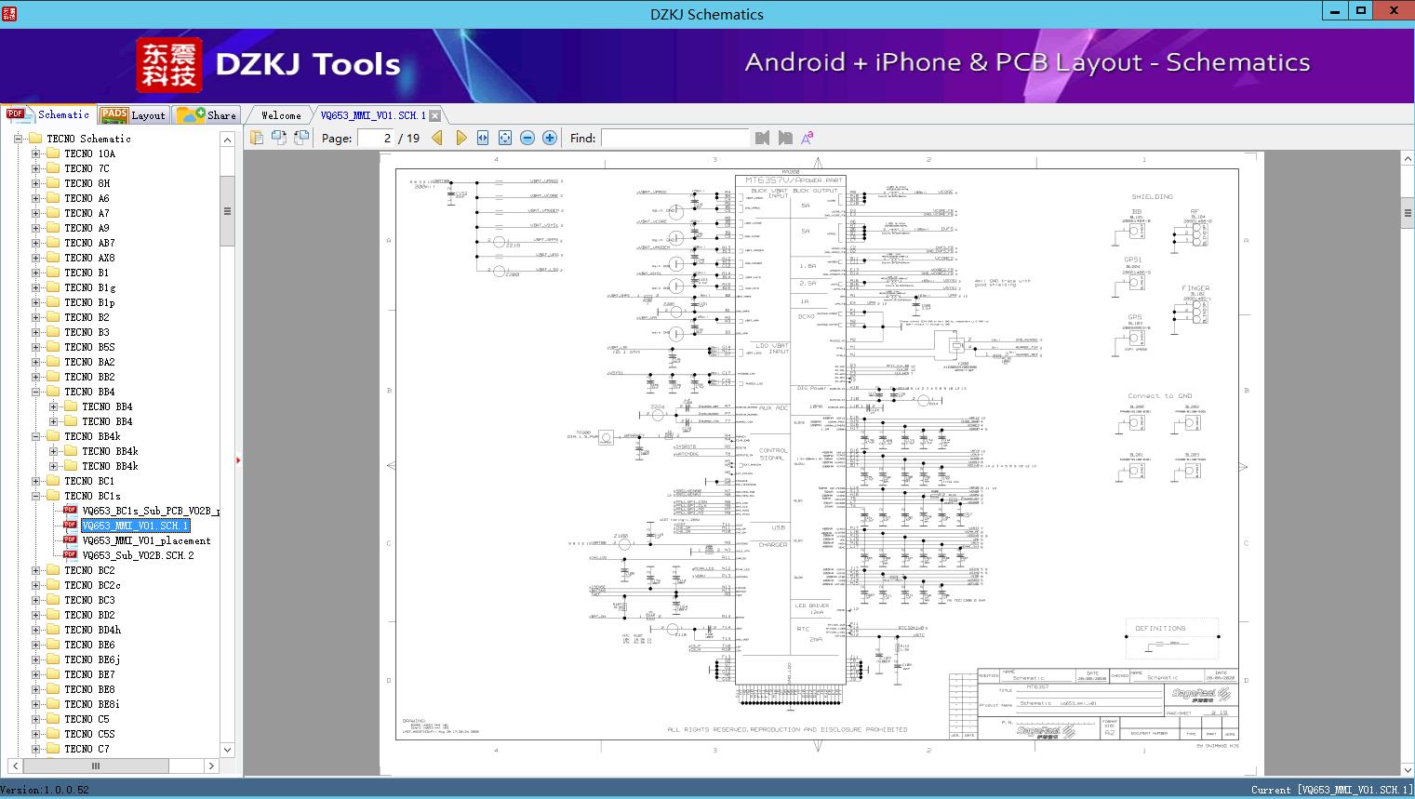
Task: Click the copy page icon in toolbar
Action: click(257, 138)
